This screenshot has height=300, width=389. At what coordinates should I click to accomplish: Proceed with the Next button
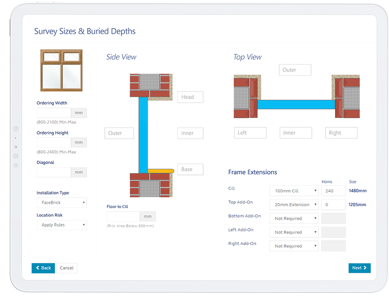coord(360,268)
